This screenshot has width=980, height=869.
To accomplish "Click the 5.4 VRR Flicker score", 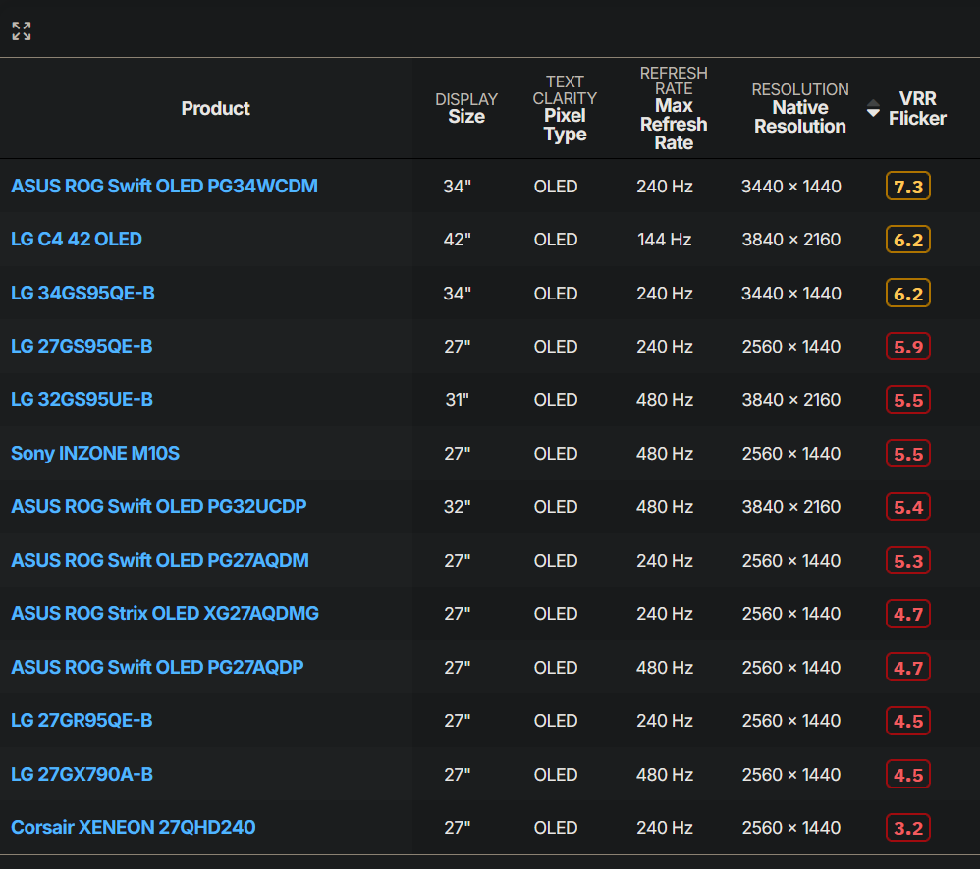I will [908, 507].
